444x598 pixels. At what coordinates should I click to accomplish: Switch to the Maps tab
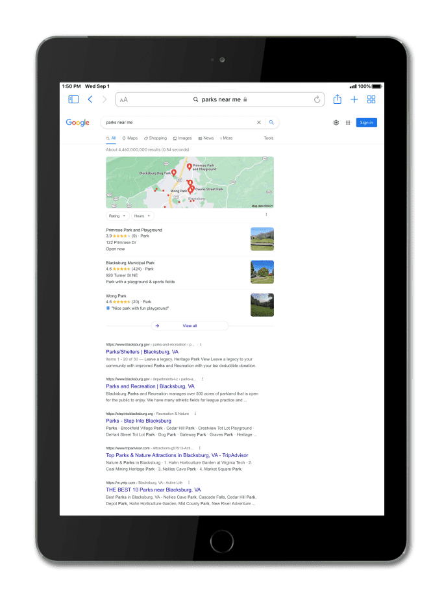tap(130, 138)
